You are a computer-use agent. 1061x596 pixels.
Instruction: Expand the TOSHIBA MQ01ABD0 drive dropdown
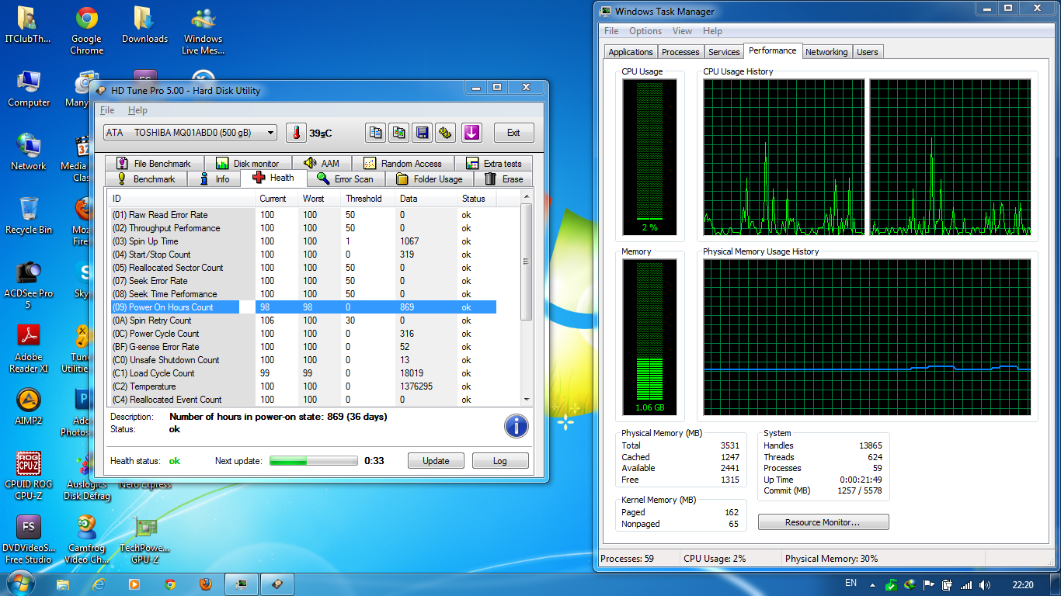[x=270, y=133]
